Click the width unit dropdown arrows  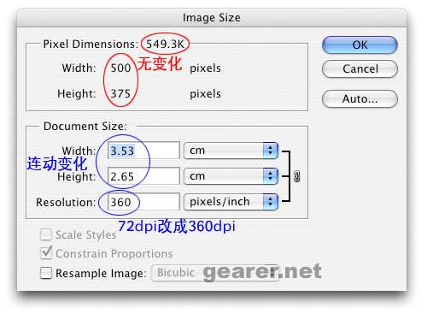270,151
